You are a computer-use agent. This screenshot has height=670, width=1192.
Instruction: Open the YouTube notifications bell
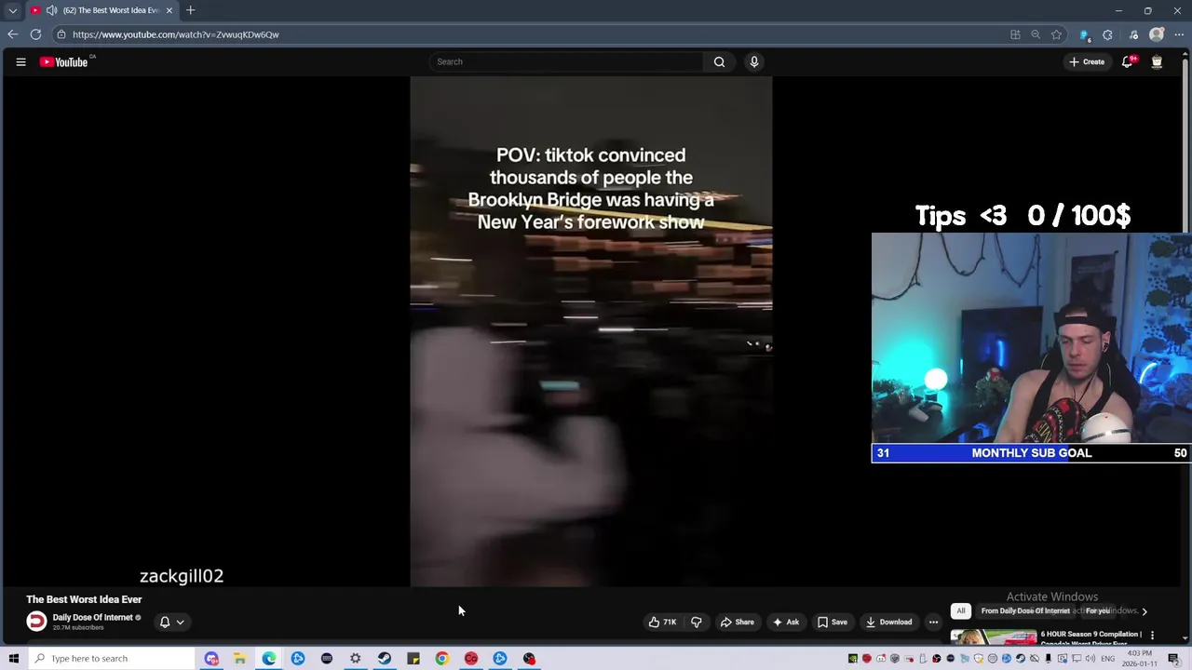(x=1127, y=62)
